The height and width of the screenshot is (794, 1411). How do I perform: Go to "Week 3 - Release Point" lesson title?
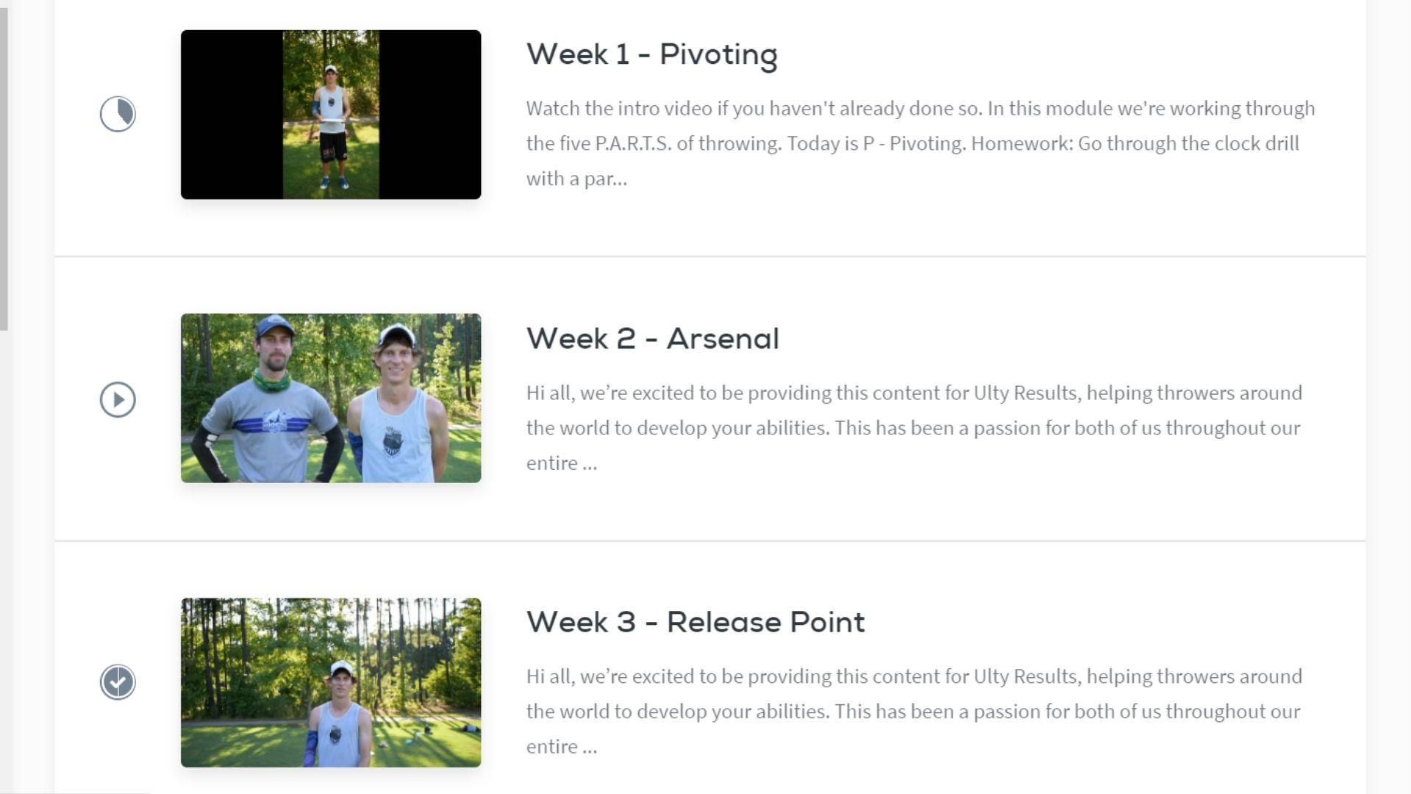[x=695, y=623]
